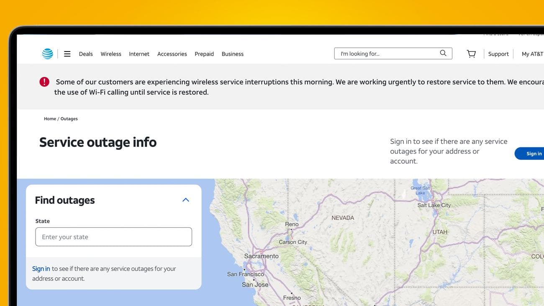The width and height of the screenshot is (544, 306).
Task: Click the red alert warning icon
Action: (x=44, y=82)
